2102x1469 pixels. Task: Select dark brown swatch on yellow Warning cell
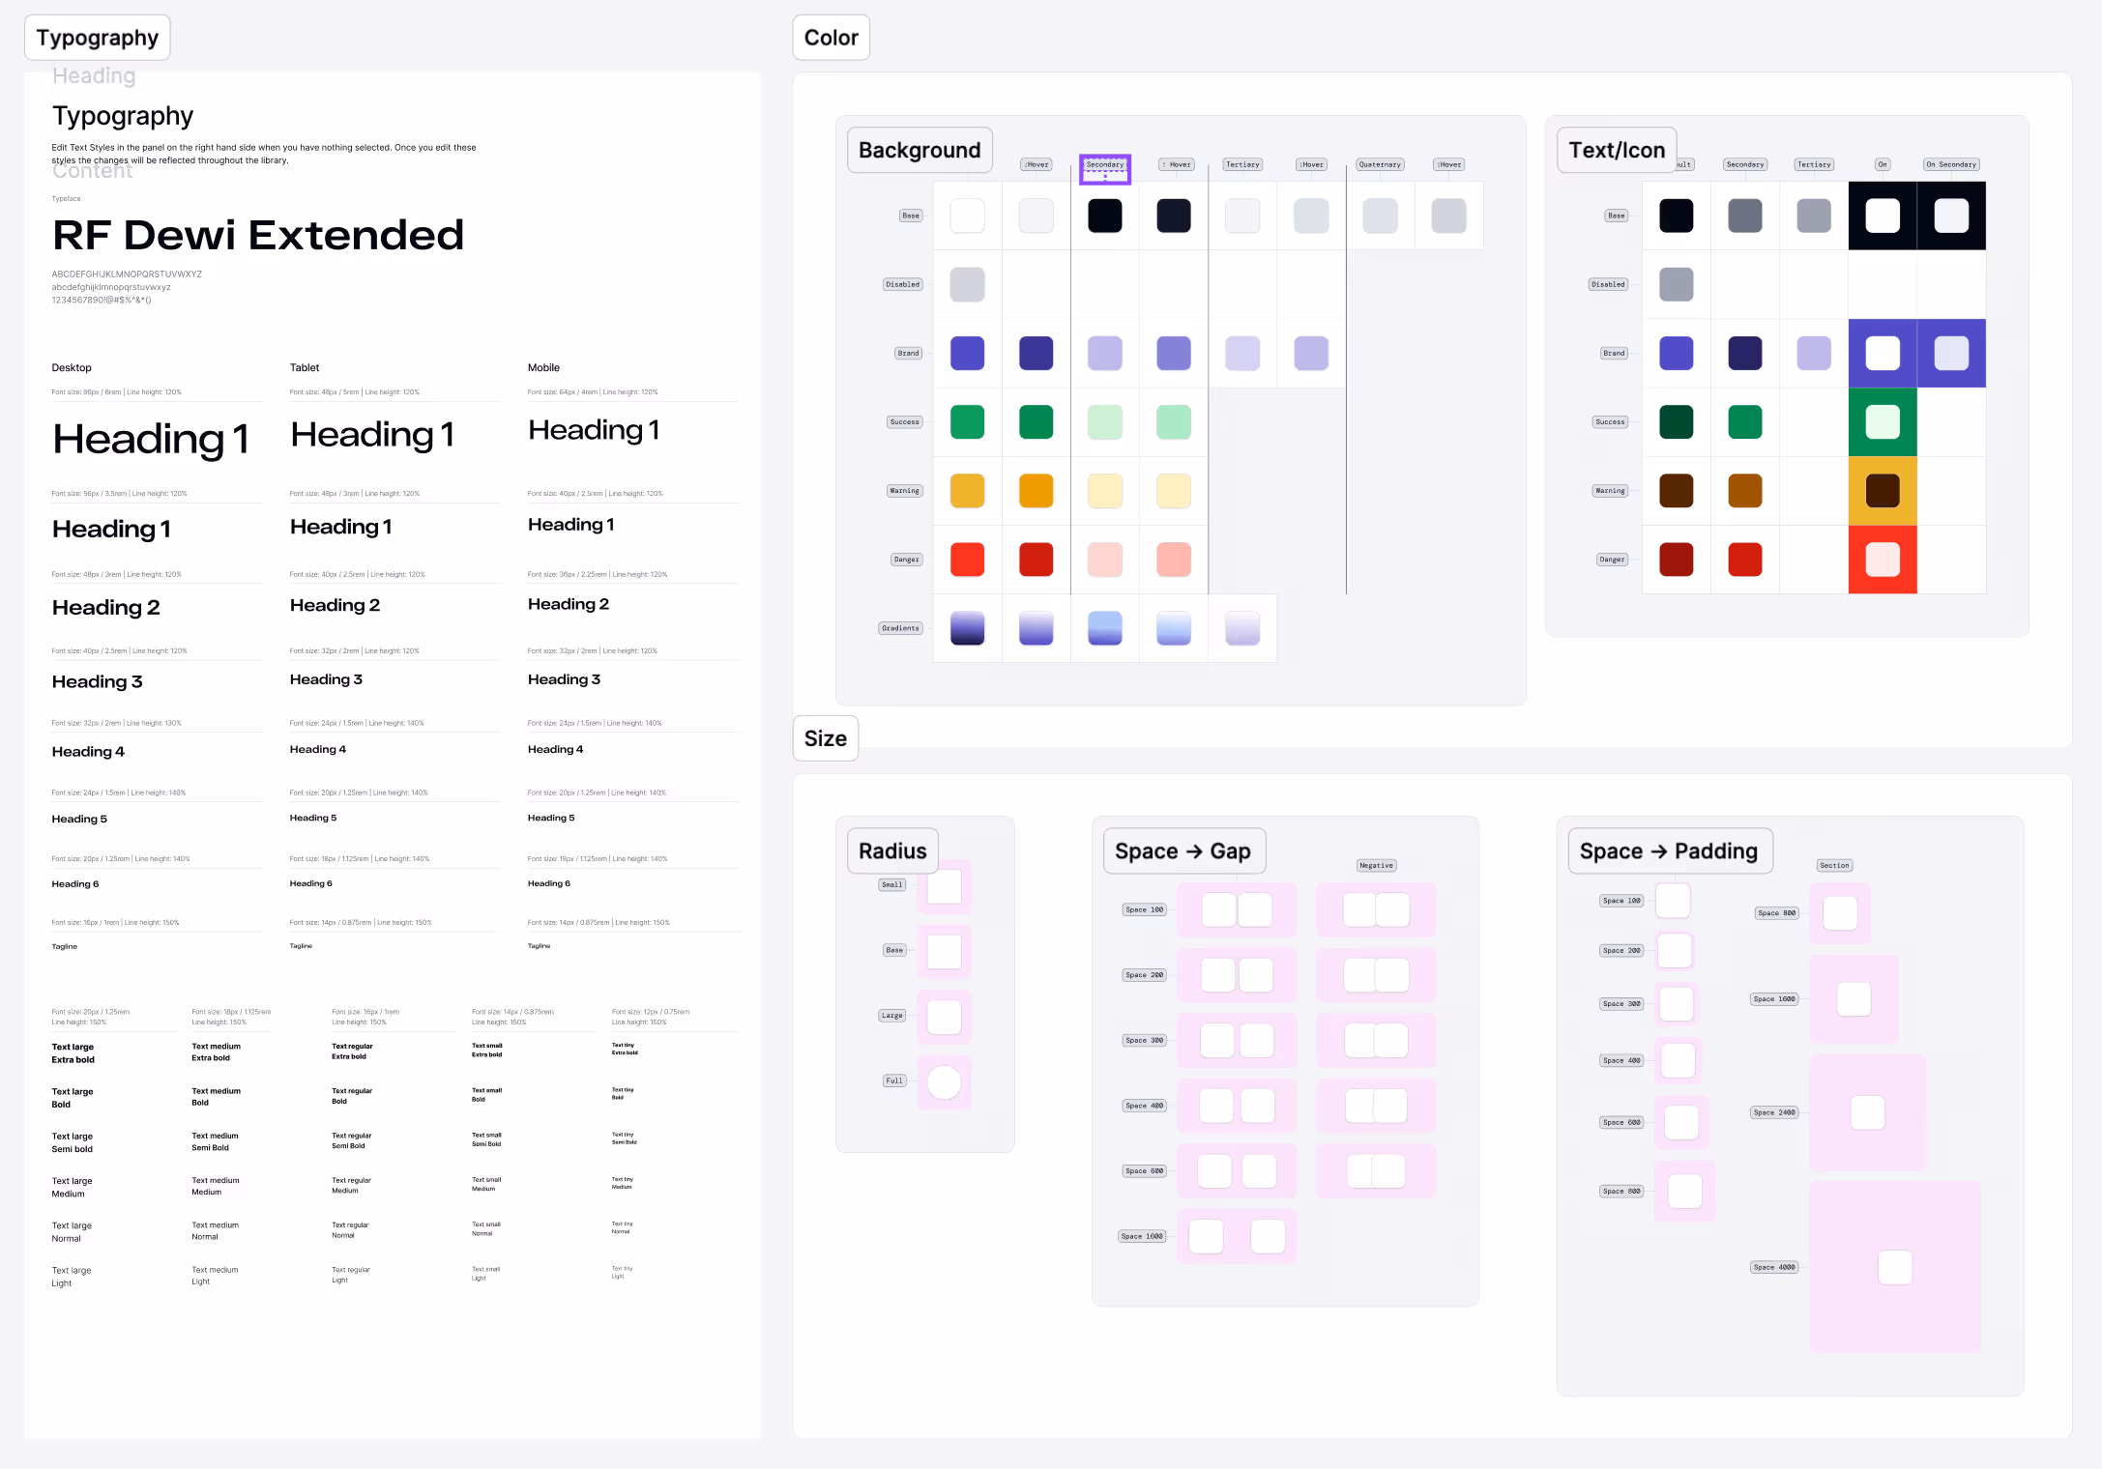pos(1882,491)
